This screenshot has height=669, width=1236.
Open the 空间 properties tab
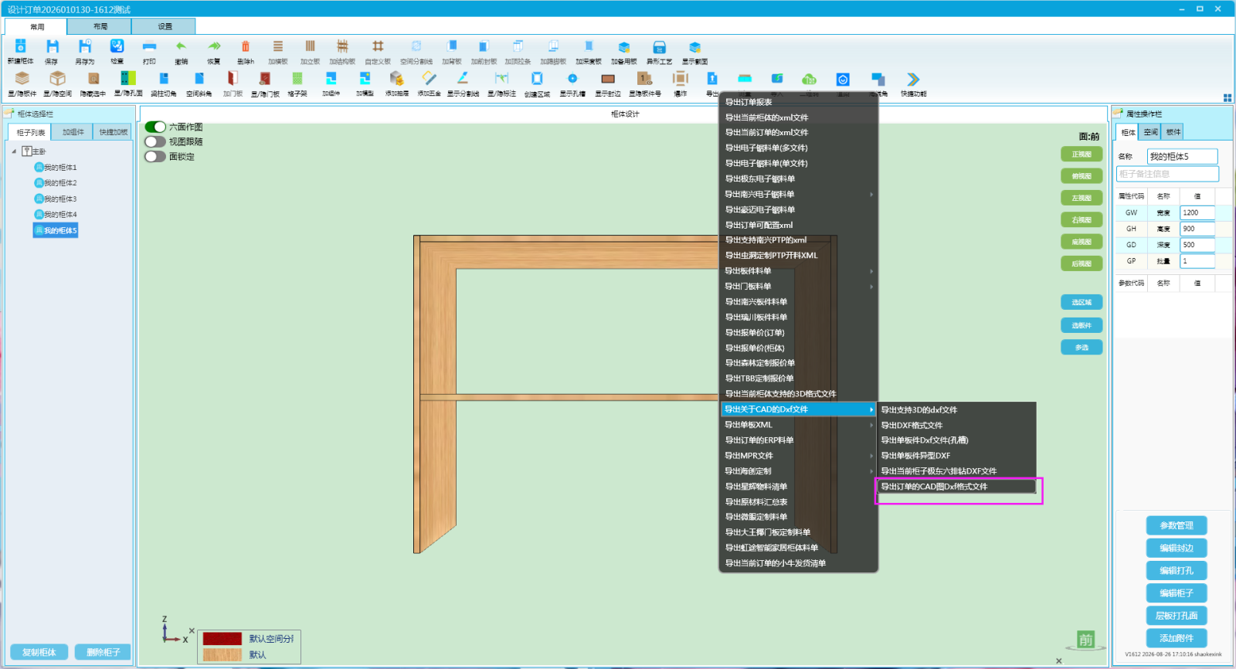click(1150, 132)
